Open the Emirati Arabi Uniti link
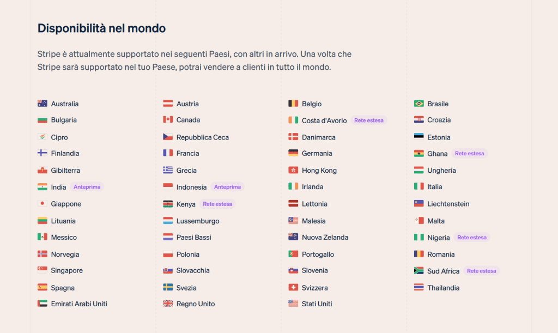Viewport: 558px width, 333px height. 79,304
